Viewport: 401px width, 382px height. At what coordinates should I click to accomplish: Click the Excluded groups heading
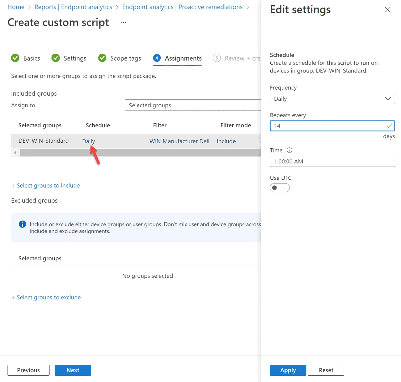coord(34,200)
